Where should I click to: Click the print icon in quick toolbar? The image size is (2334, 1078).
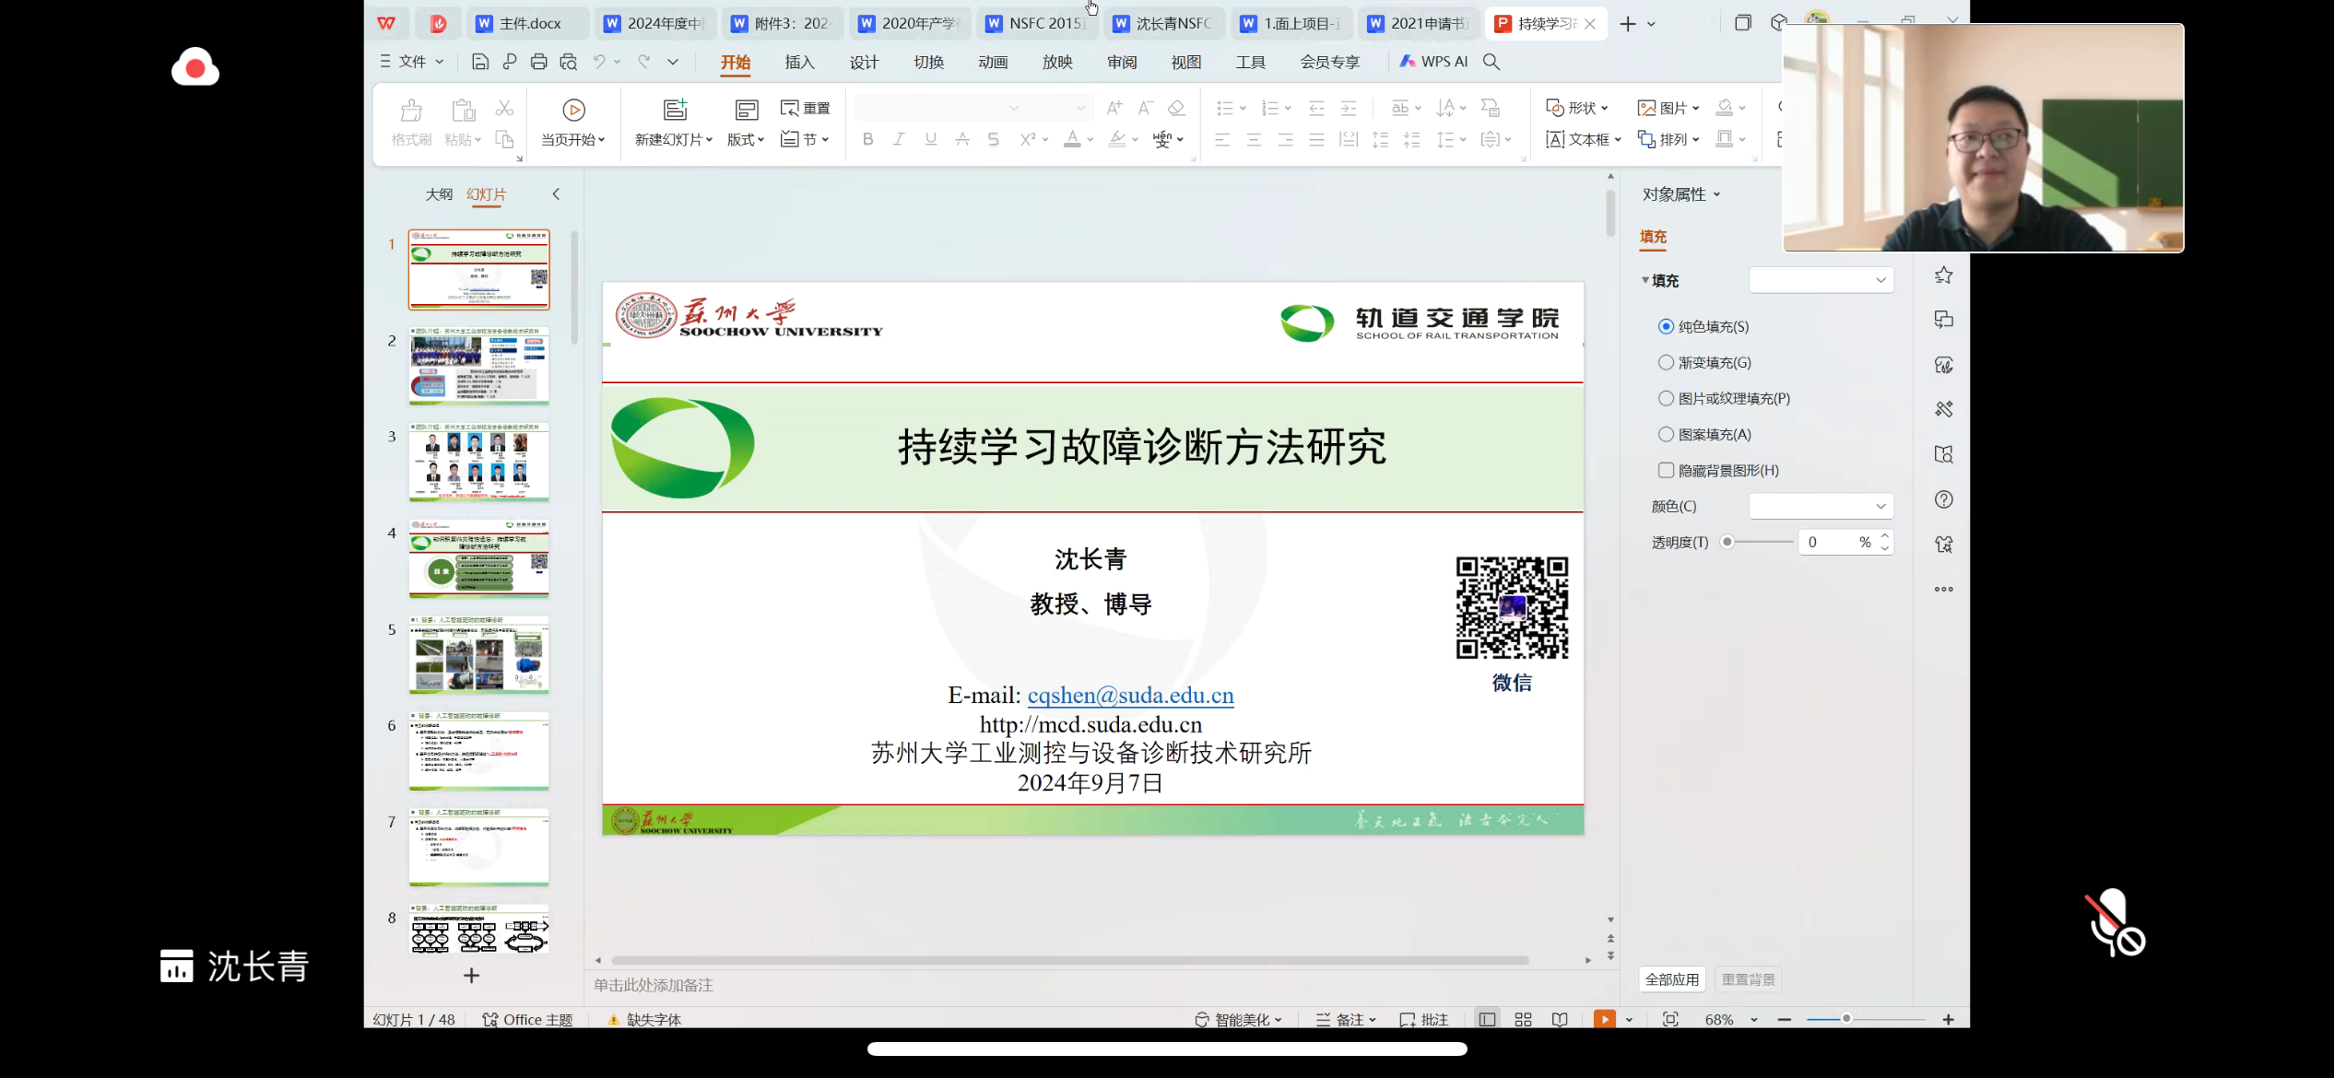point(538,62)
